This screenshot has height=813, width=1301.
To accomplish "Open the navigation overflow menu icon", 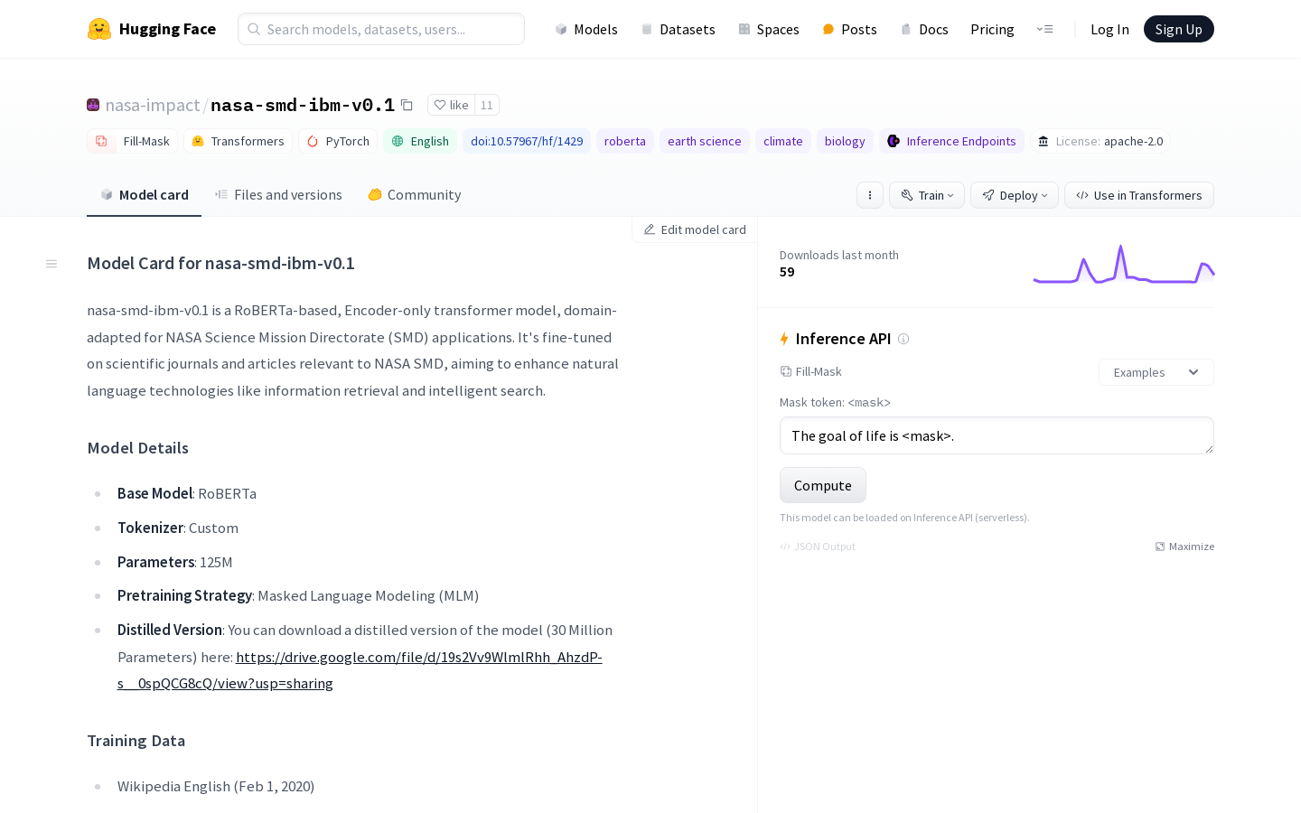I will coord(1044,29).
